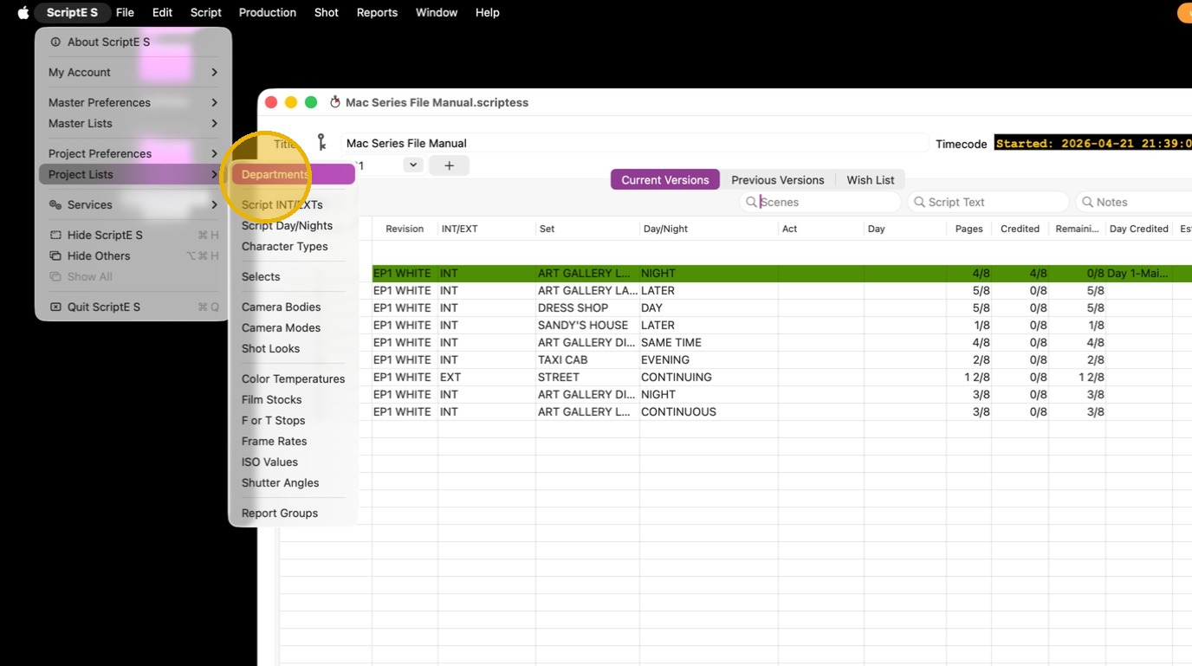The image size is (1192, 666).
Task: Expand the Services submenu
Action: (133, 204)
